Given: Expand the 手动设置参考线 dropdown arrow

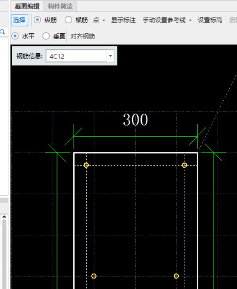Looking at the screenshot, I should tap(190, 20).
